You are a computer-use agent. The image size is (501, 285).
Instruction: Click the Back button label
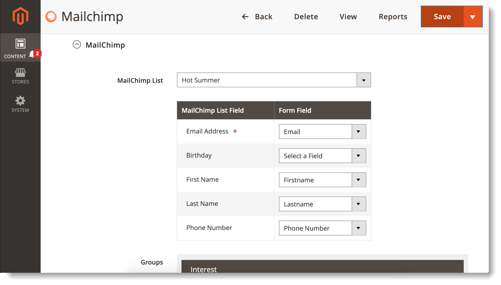(x=264, y=17)
